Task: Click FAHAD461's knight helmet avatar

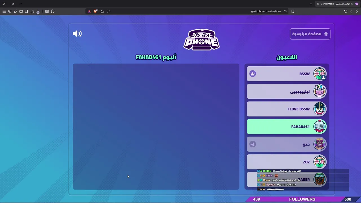Action: 320,127
